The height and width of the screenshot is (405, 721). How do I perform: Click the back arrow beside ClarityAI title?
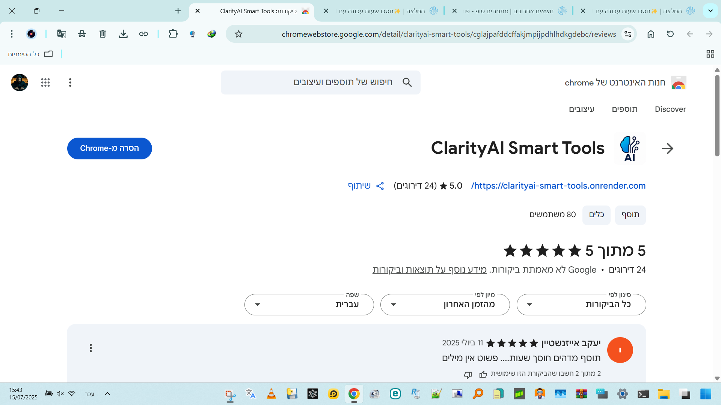tap(667, 148)
